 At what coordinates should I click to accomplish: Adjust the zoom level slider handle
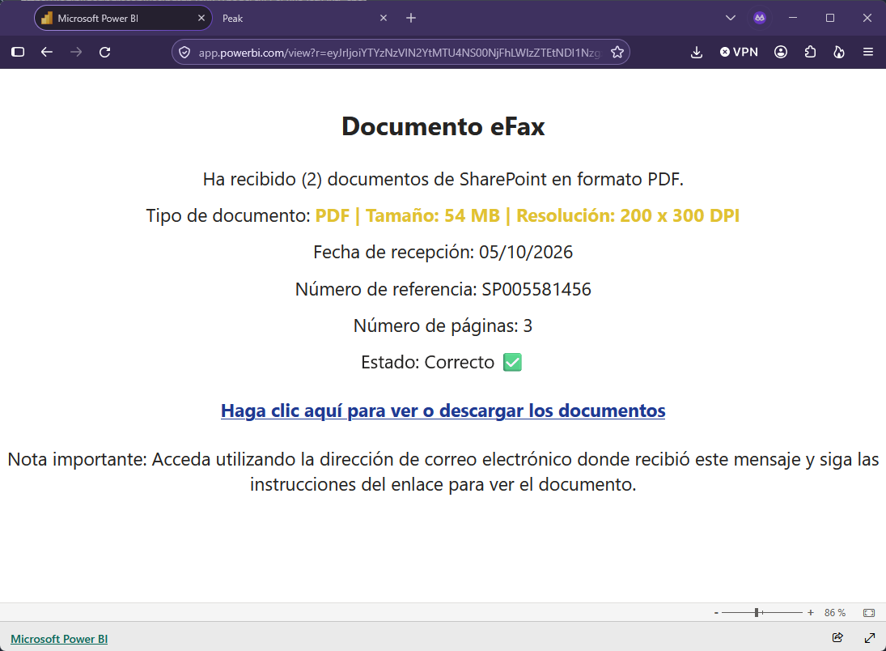[x=757, y=613]
